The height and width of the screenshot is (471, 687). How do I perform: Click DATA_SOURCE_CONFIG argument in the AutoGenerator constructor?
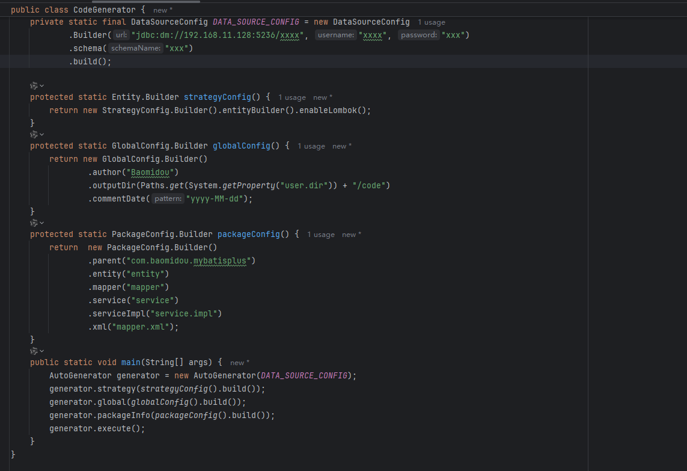coord(304,375)
